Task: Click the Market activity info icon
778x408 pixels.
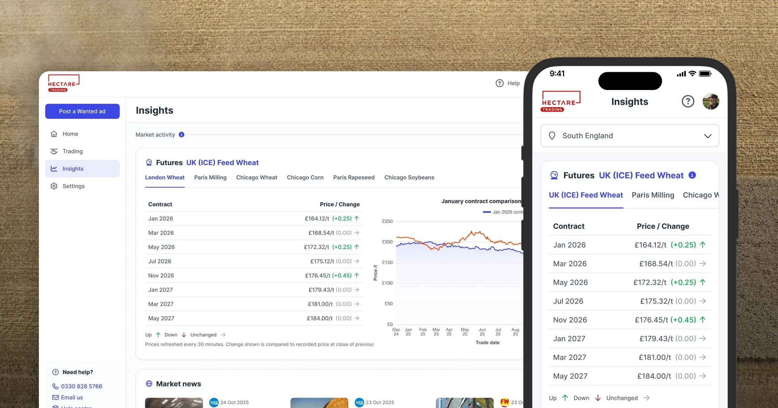Action: click(182, 135)
